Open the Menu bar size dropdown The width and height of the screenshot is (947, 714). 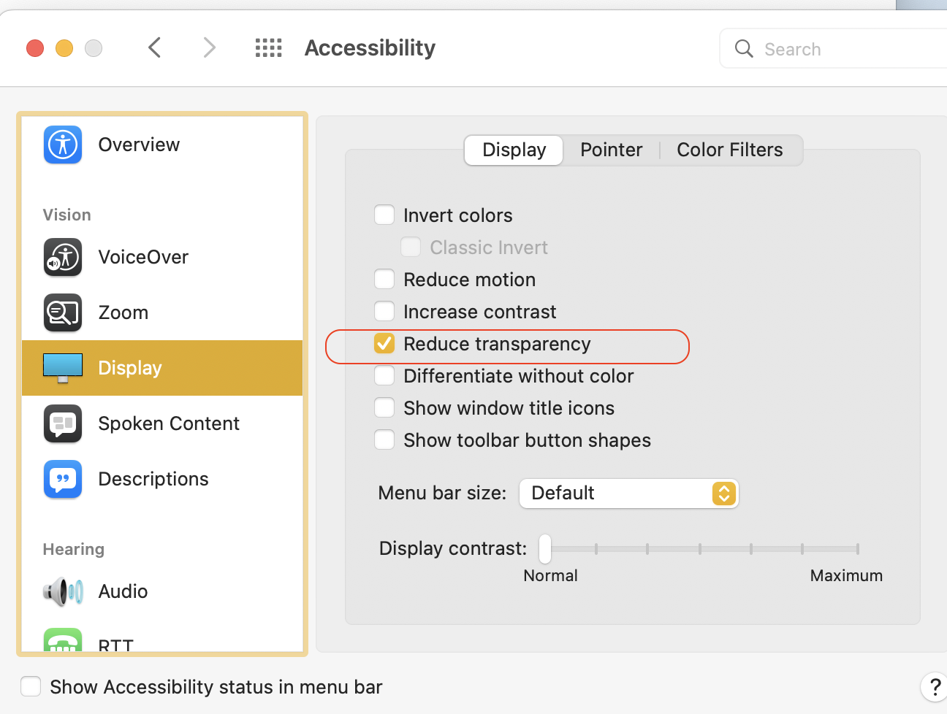click(628, 494)
